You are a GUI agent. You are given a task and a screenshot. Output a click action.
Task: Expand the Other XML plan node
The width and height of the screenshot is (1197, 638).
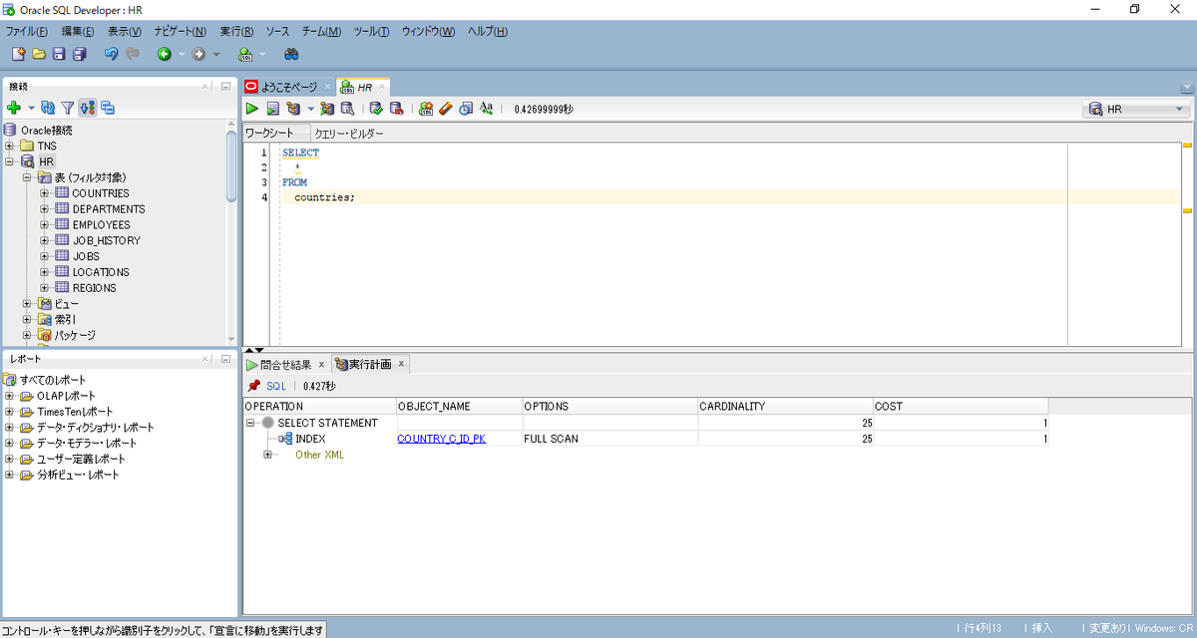267,455
